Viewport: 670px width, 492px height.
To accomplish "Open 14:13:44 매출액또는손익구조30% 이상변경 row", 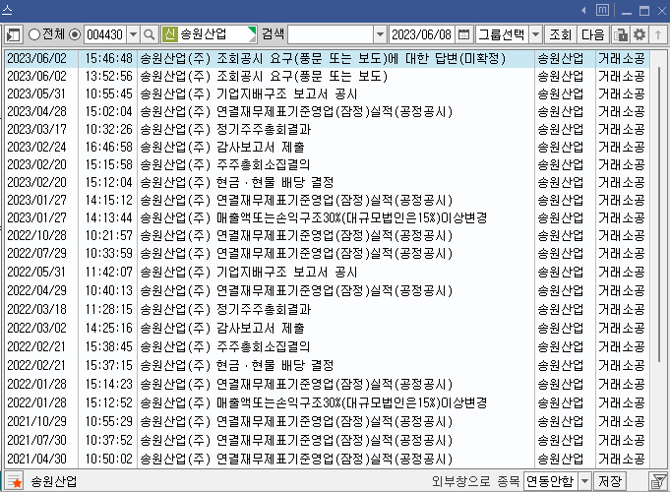I will (327, 218).
